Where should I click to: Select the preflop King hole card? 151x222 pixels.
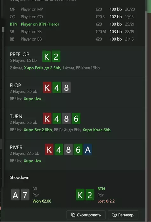[x=46, y=57]
